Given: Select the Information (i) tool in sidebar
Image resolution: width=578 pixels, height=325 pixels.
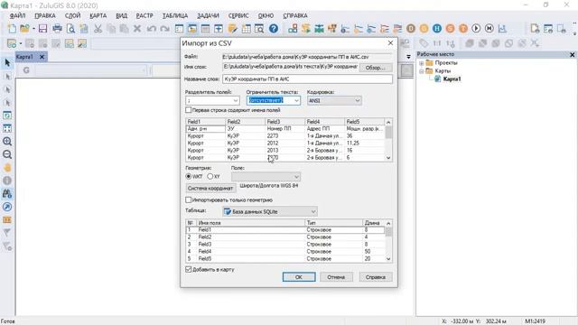Looking at the screenshot, I should [x=7, y=181].
